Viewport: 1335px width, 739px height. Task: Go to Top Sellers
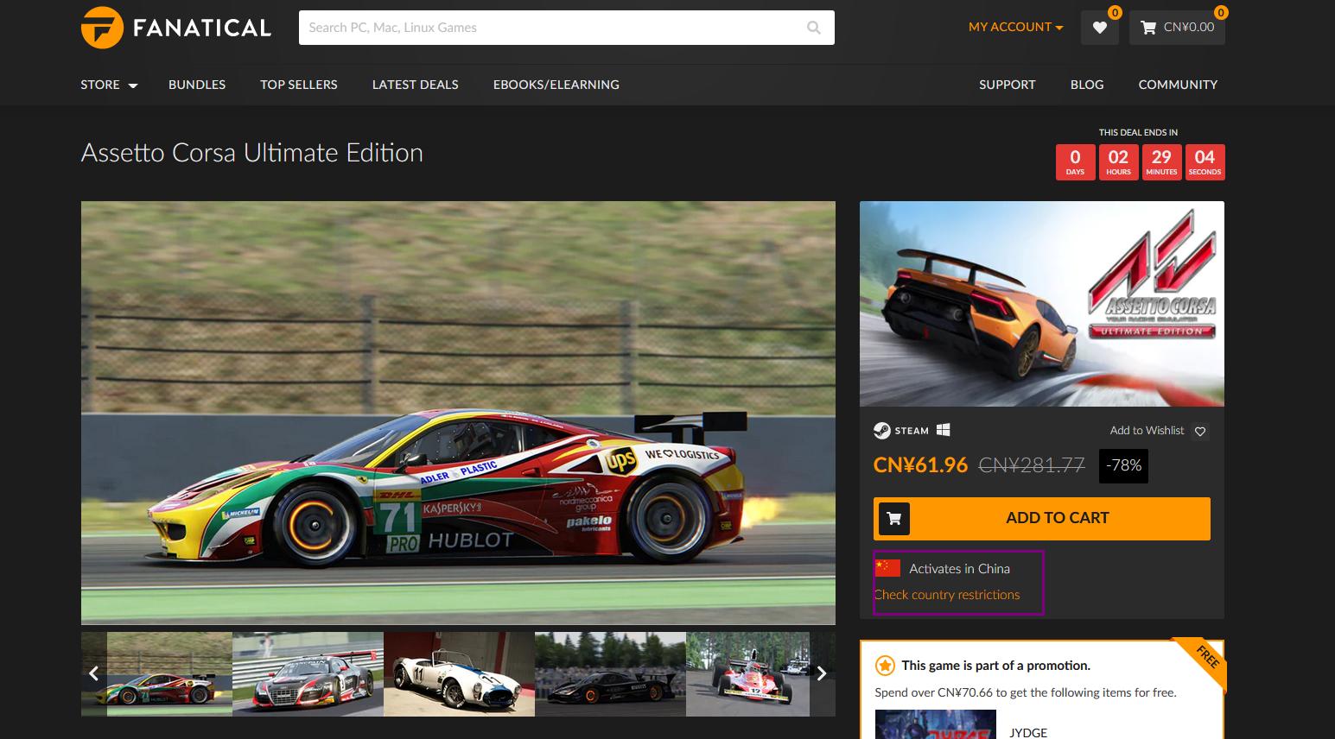click(x=299, y=85)
